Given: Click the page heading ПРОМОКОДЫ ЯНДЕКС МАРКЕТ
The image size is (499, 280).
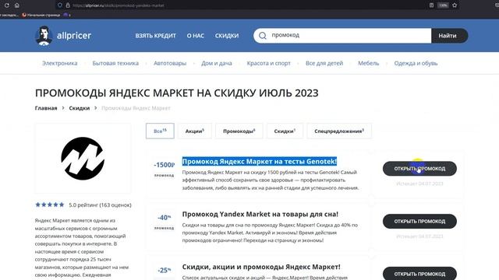Looking at the screenshot, I should click(177, 93).
